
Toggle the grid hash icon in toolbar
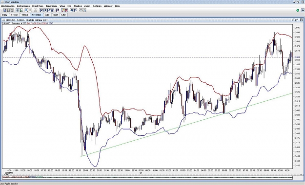[x=72, y=10]
